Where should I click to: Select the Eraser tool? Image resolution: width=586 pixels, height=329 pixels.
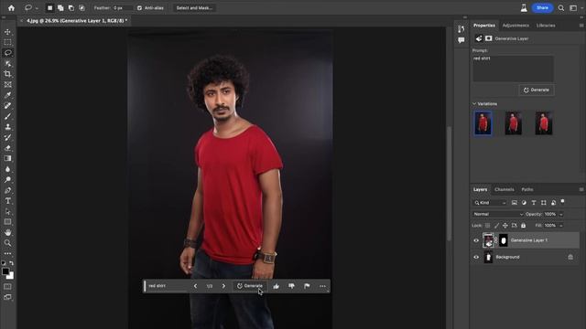tap(7, 148)
